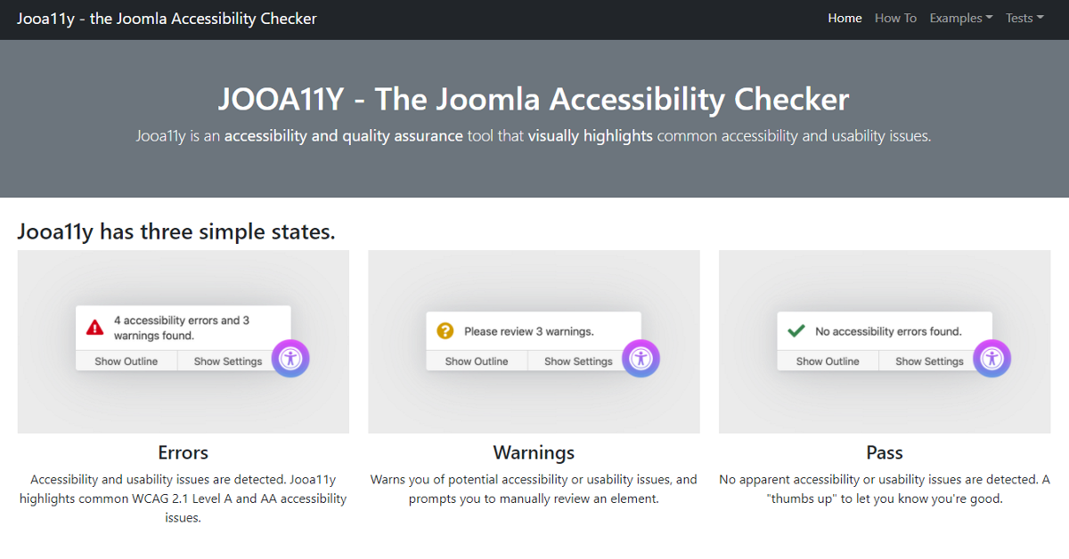Go to the Home nav item
This screenshot has height=559, width=1069.
(x=845, y=18)
